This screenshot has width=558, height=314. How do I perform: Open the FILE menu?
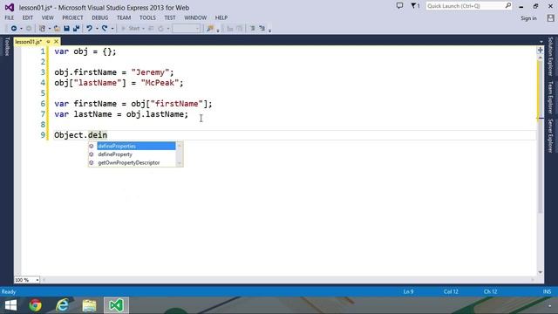(10, 17)
